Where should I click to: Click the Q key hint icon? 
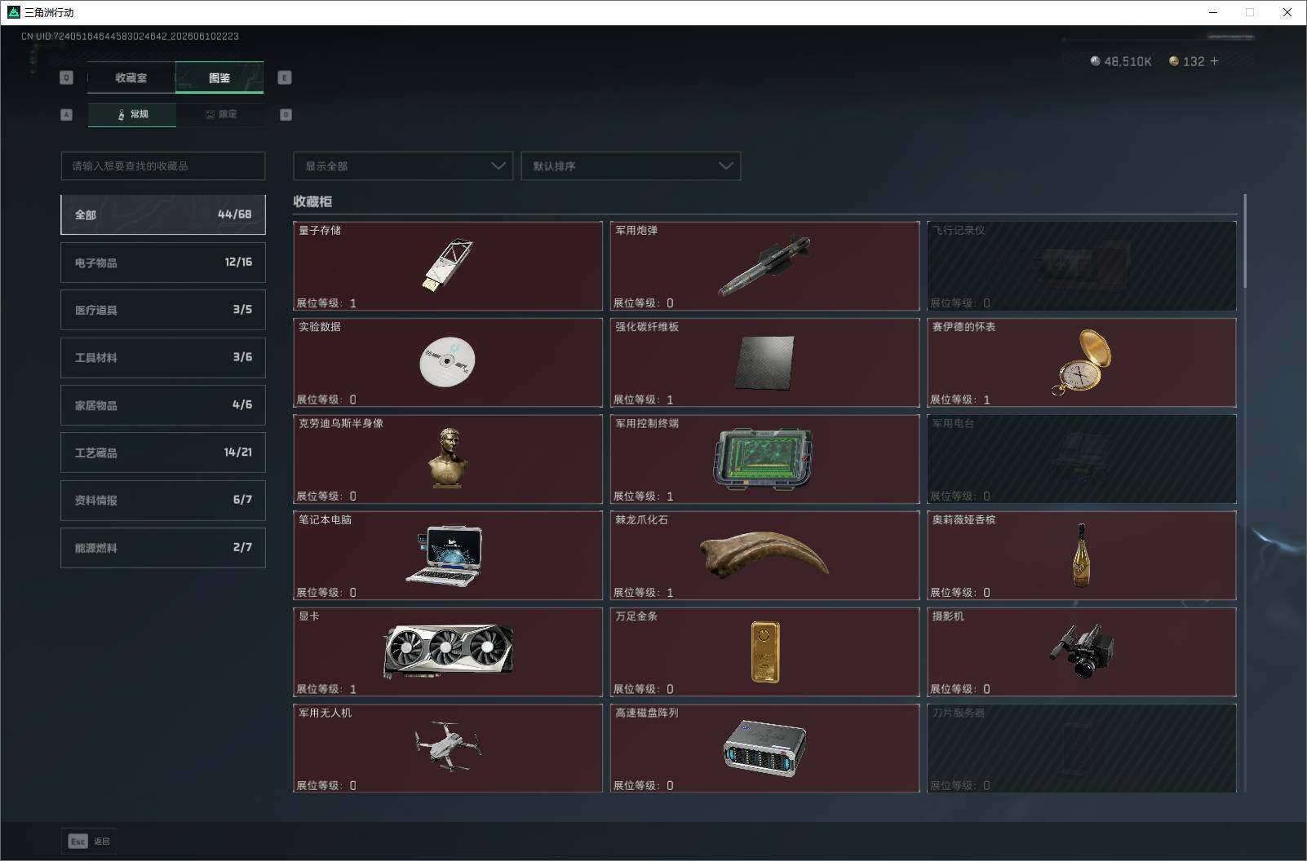[x=67, y=77]
